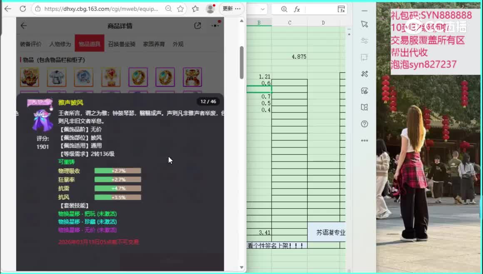483x274 pixels.
Task: Open the browser profile avatar
Action: coord(210,9)
